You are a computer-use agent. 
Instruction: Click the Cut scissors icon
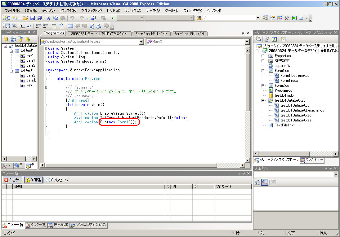click(49, 18)
